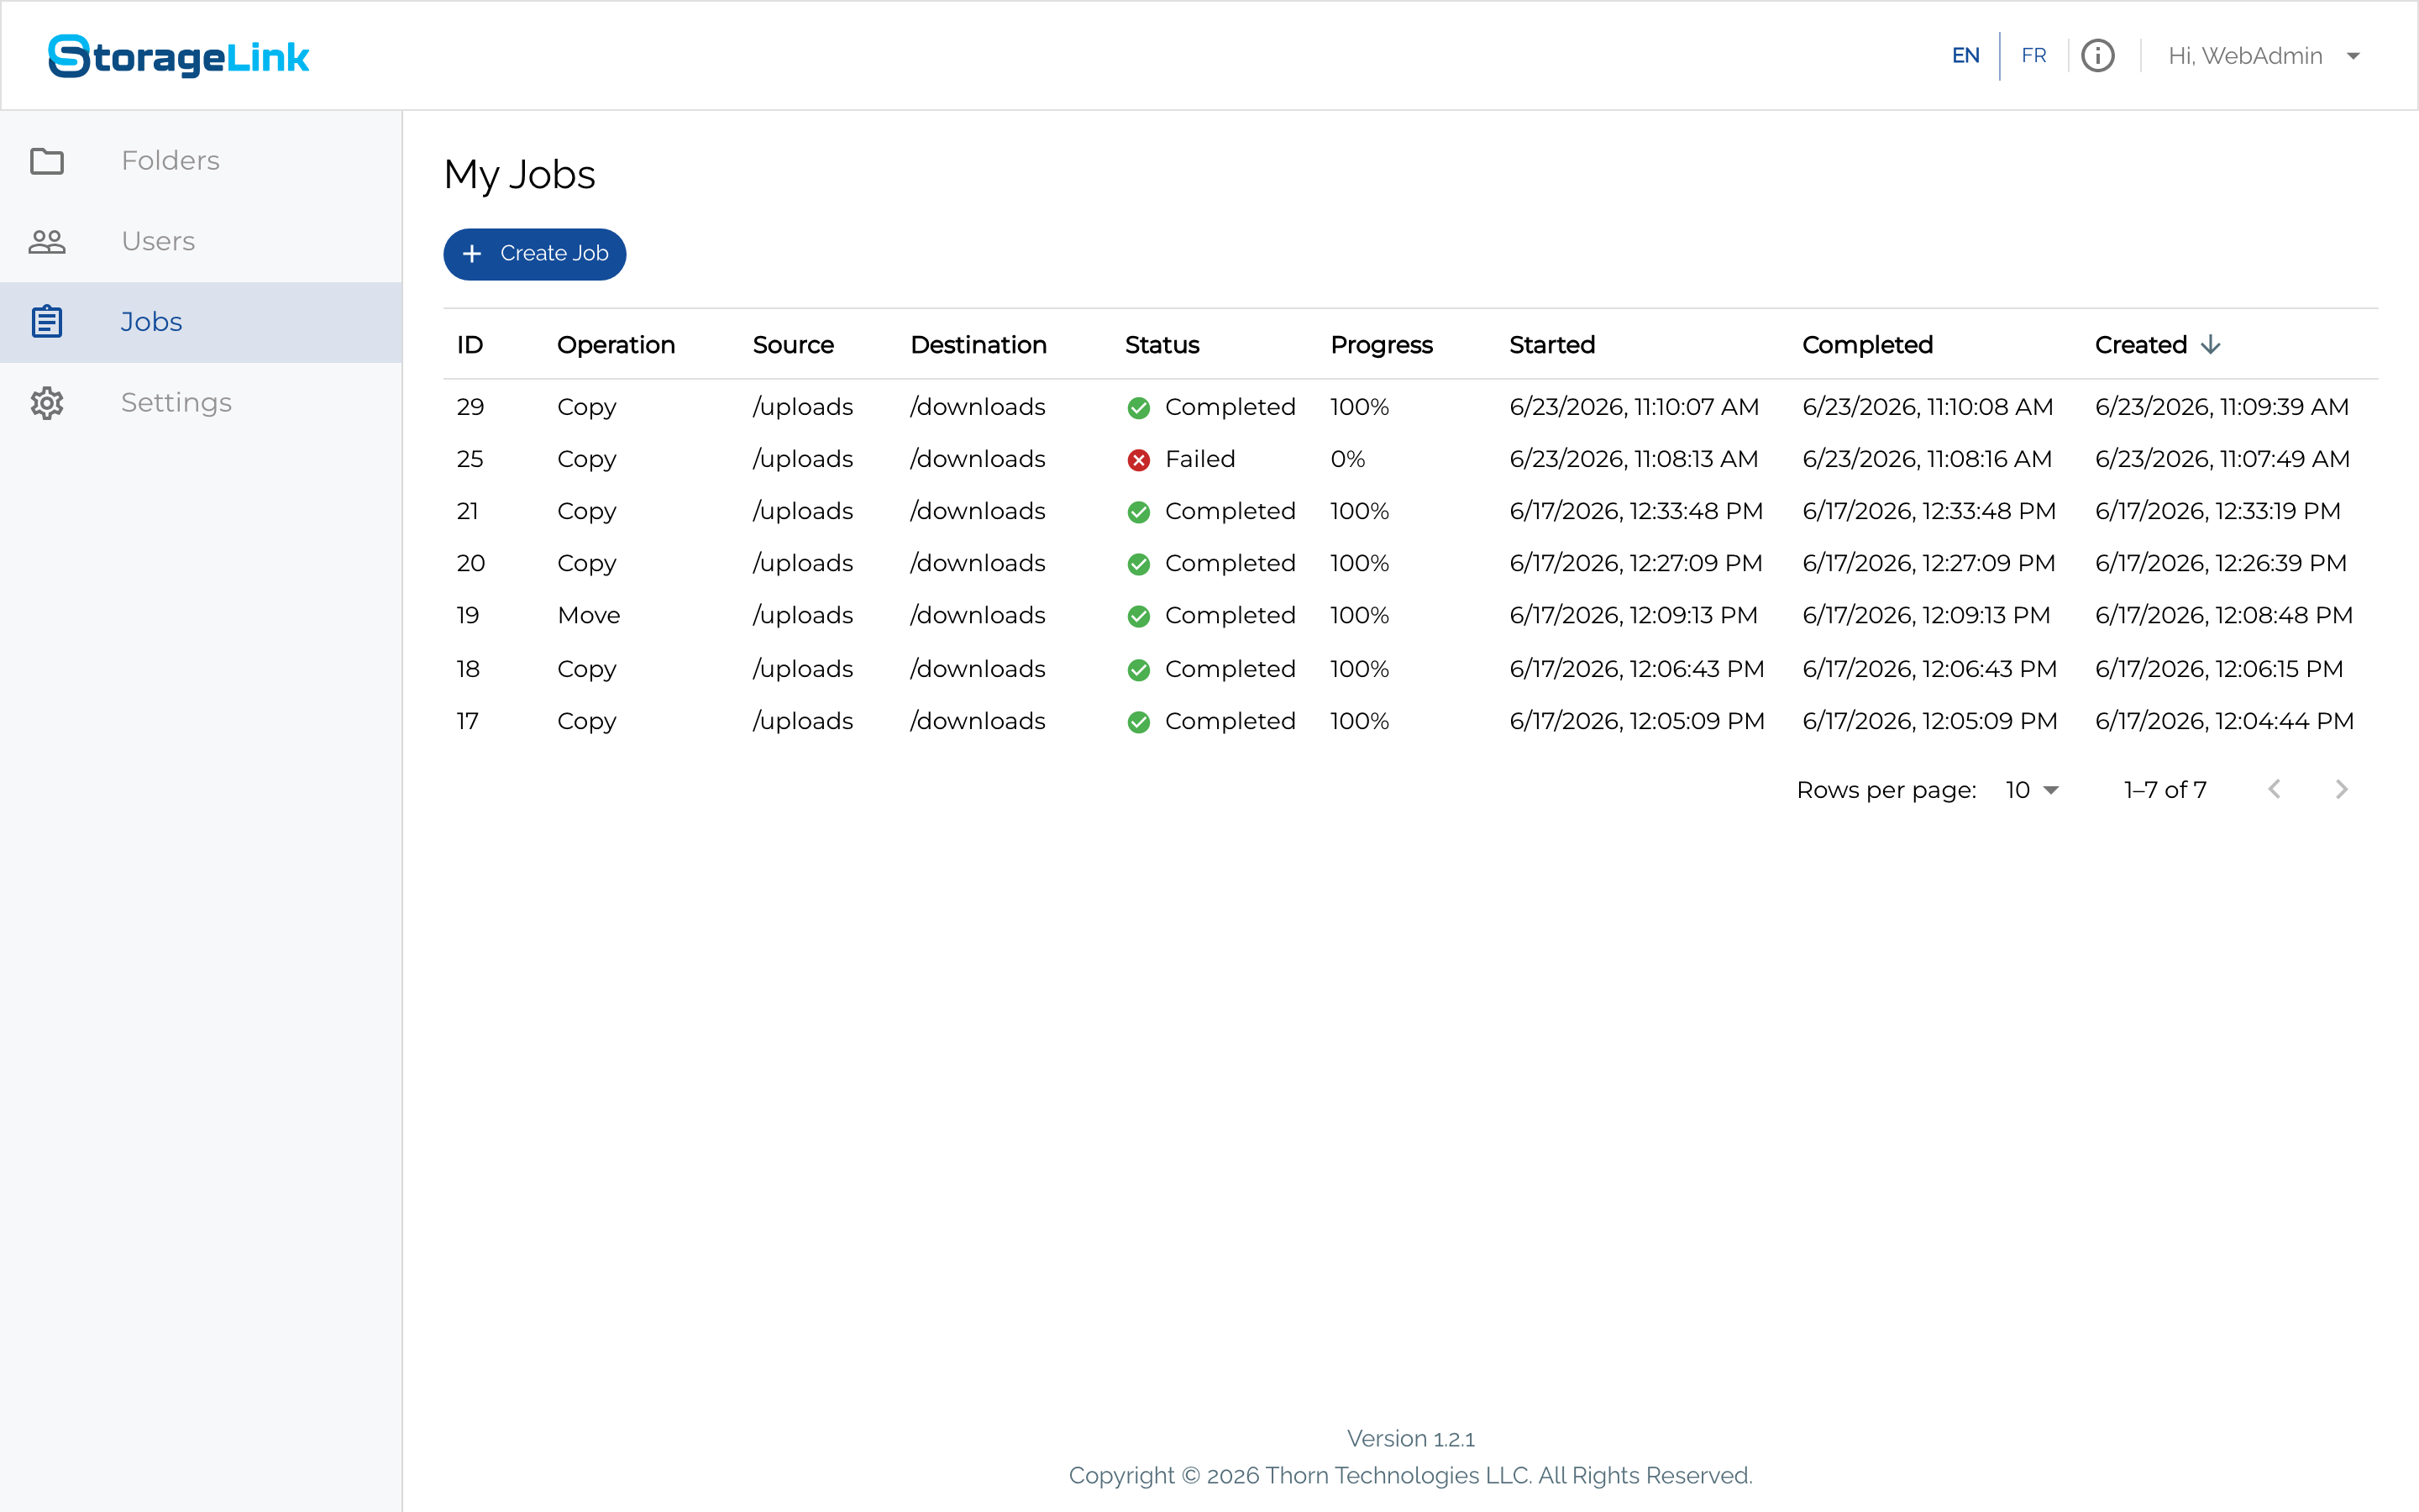
Task: Click job ID 29 cell
Action: (x=470, y=407)
